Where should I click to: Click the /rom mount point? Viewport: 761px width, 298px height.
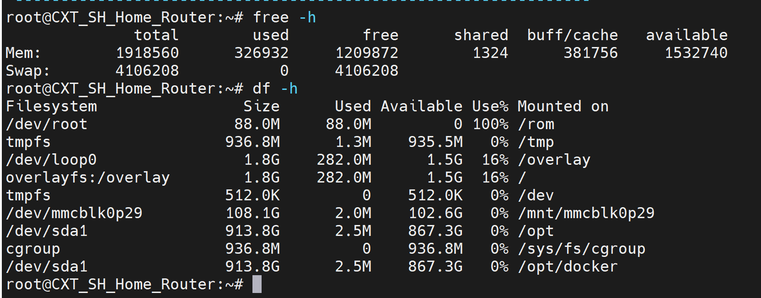(536, 124)
